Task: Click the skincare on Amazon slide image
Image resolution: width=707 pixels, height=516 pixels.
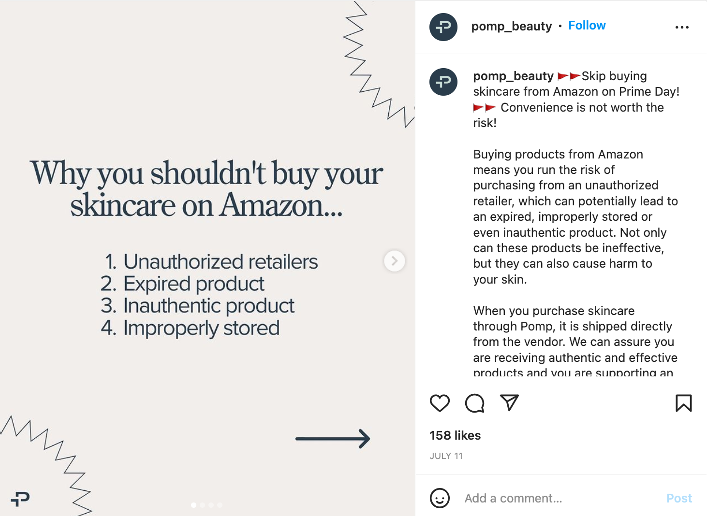Action: (x=207, y=258)
